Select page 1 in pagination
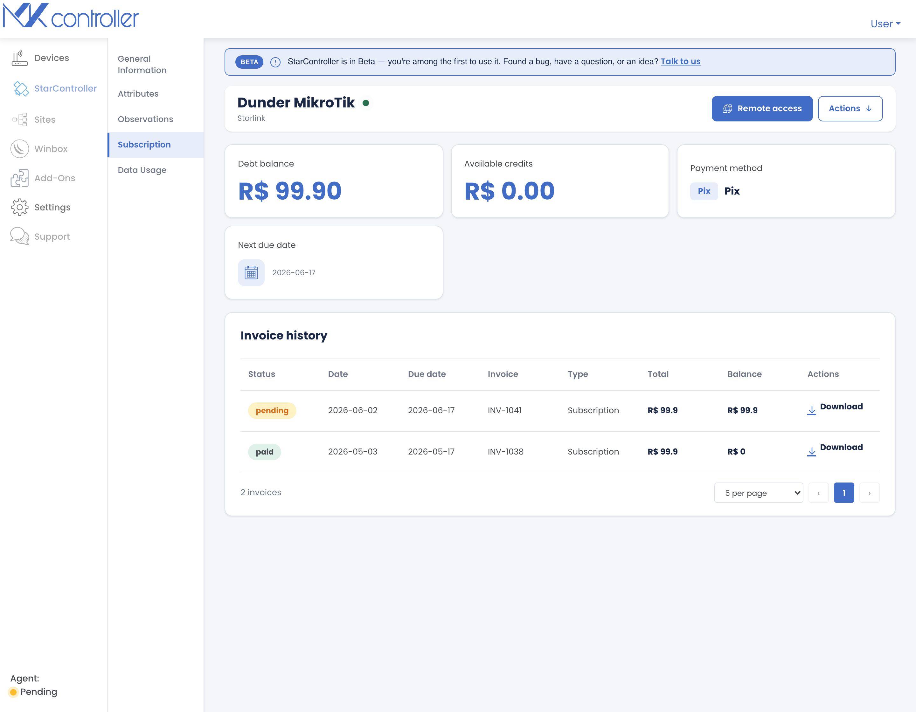 844,493
